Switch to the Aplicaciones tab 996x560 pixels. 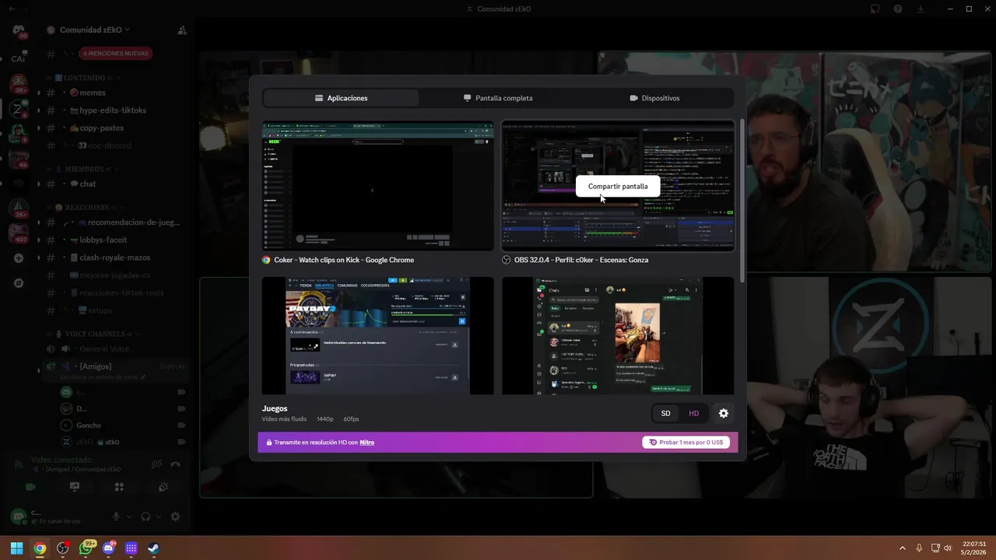(x=341, y=98)
